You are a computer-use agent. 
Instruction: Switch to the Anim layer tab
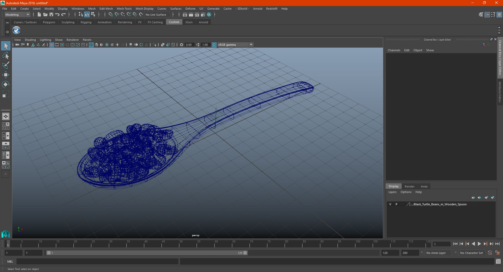(424, 186)
